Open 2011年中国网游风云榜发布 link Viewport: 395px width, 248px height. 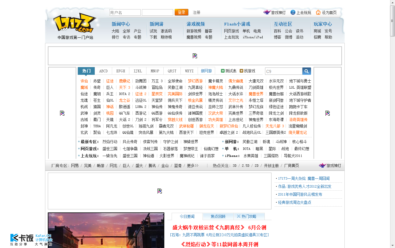click(x=300, y=194)
